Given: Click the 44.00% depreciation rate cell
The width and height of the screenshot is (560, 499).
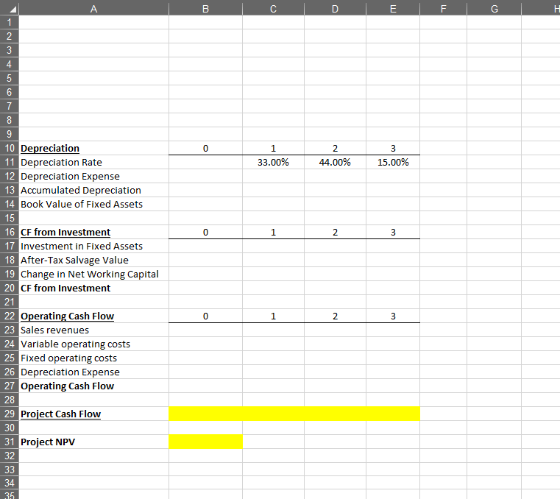Looking at the screenshot, I should [335, 162].
